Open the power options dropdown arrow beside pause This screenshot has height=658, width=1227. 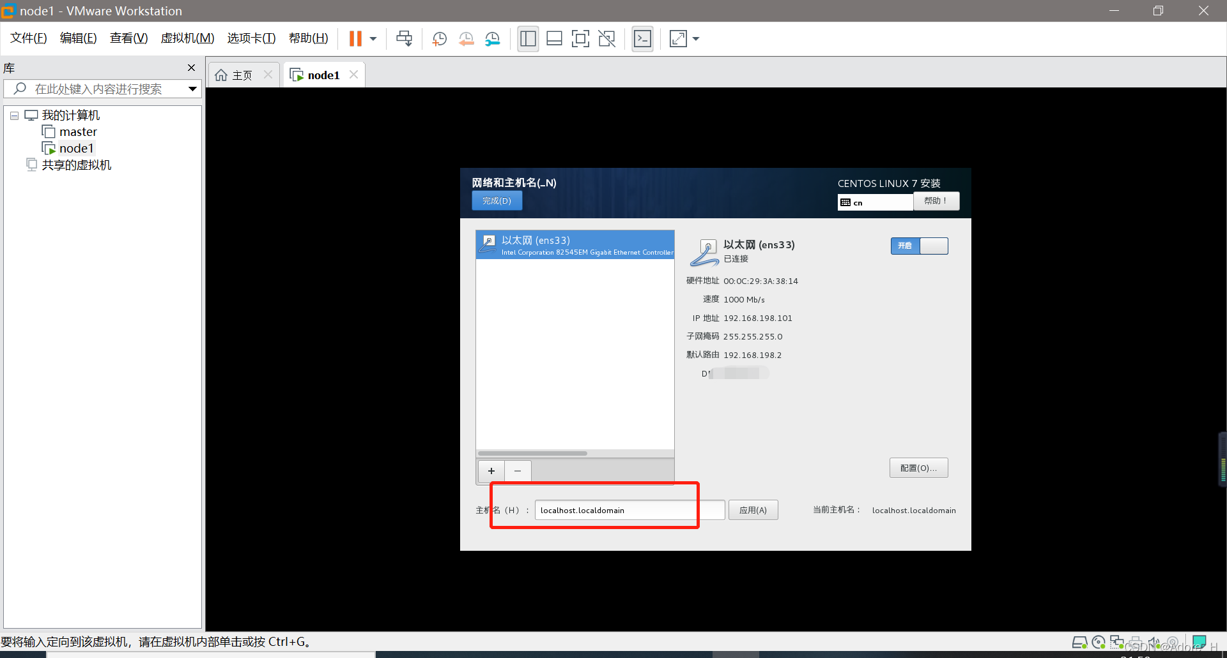pos(373,39)
